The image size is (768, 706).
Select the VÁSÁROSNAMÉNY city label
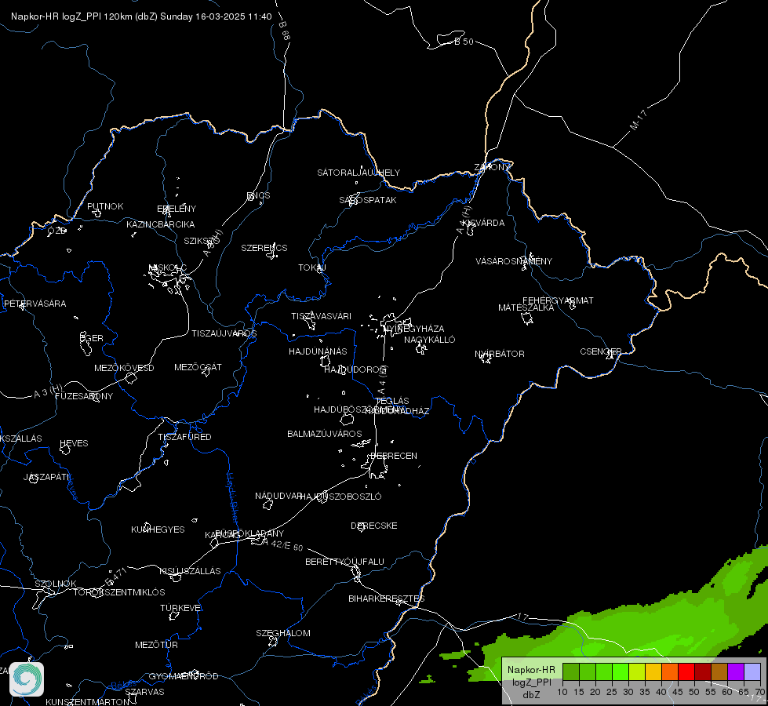coord(514,261)
